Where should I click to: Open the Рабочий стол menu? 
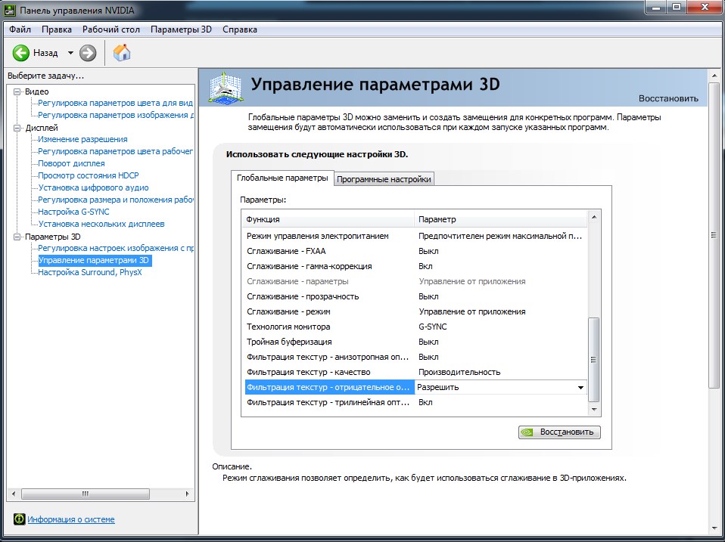coord(111,29)
